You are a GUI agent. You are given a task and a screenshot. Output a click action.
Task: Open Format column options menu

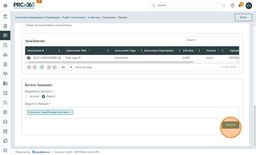point(223,51)
